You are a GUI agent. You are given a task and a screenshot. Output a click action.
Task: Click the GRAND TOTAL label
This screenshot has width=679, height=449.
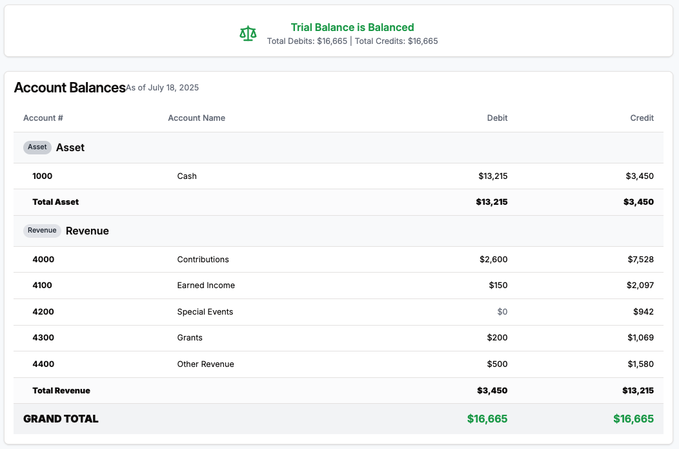click(61, 419)
